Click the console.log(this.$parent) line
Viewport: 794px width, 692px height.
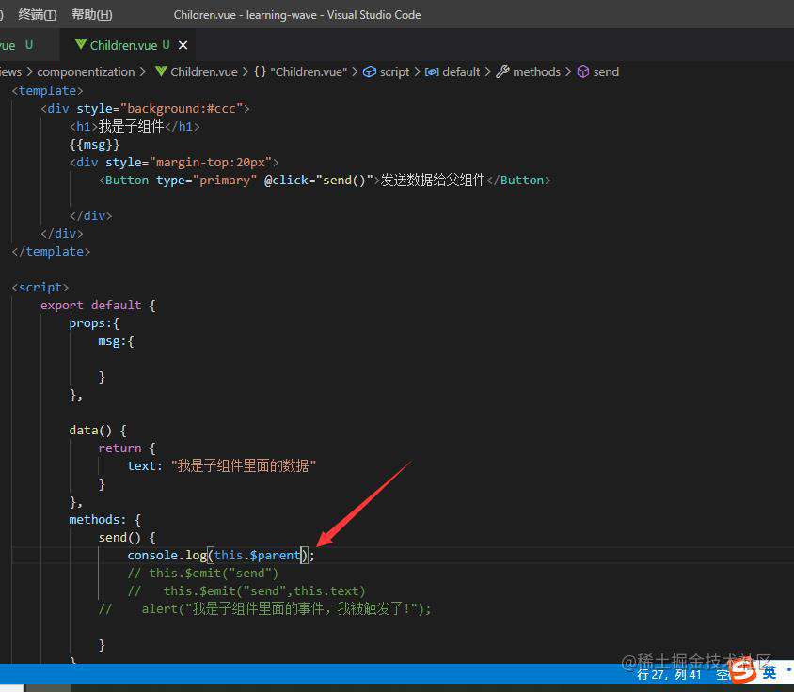[x=221, y=556]
